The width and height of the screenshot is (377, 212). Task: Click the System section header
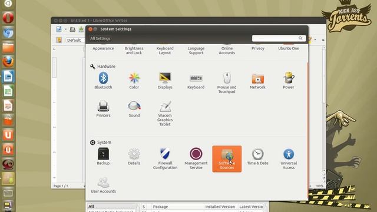pyautogui.click(x=101, y=143)
